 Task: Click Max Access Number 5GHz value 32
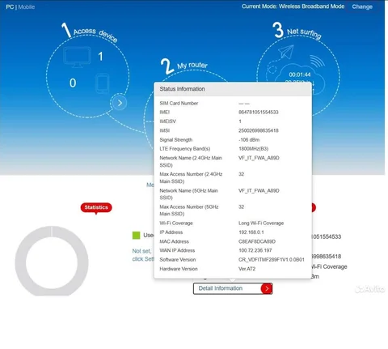241,207
